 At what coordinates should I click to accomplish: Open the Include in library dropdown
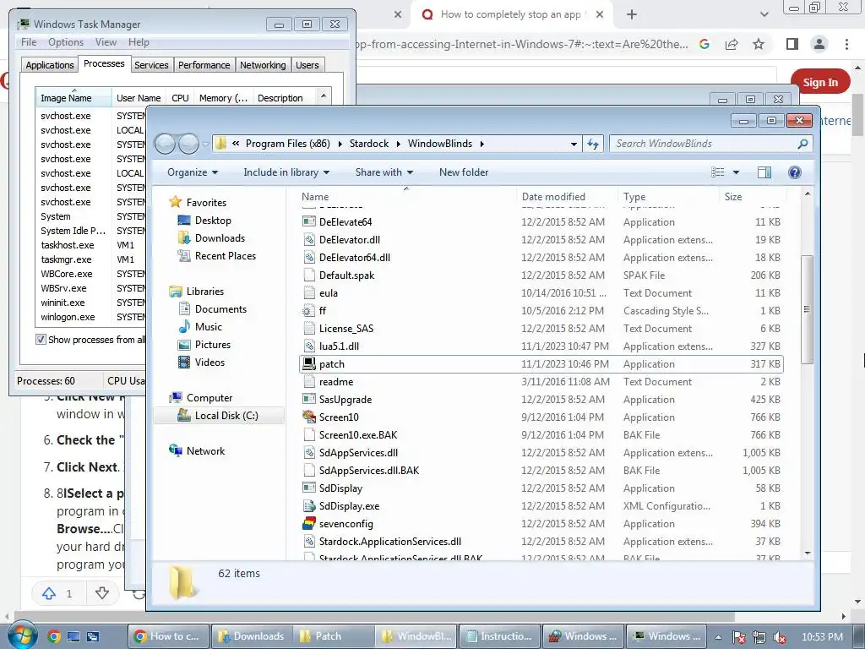[x=286, y=172]
